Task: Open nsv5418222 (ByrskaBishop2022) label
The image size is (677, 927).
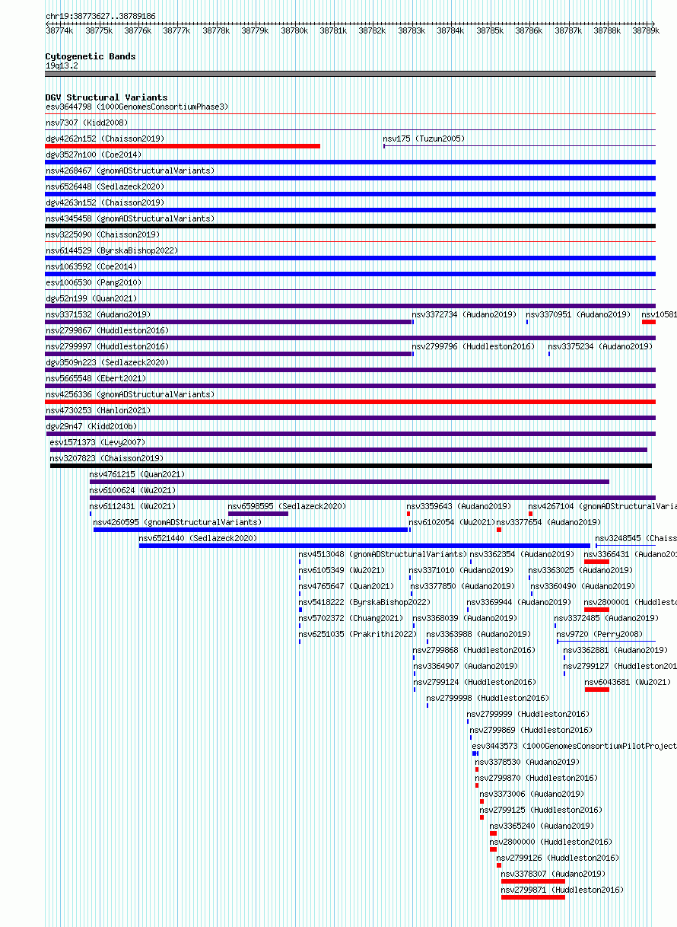Action: 364,602
